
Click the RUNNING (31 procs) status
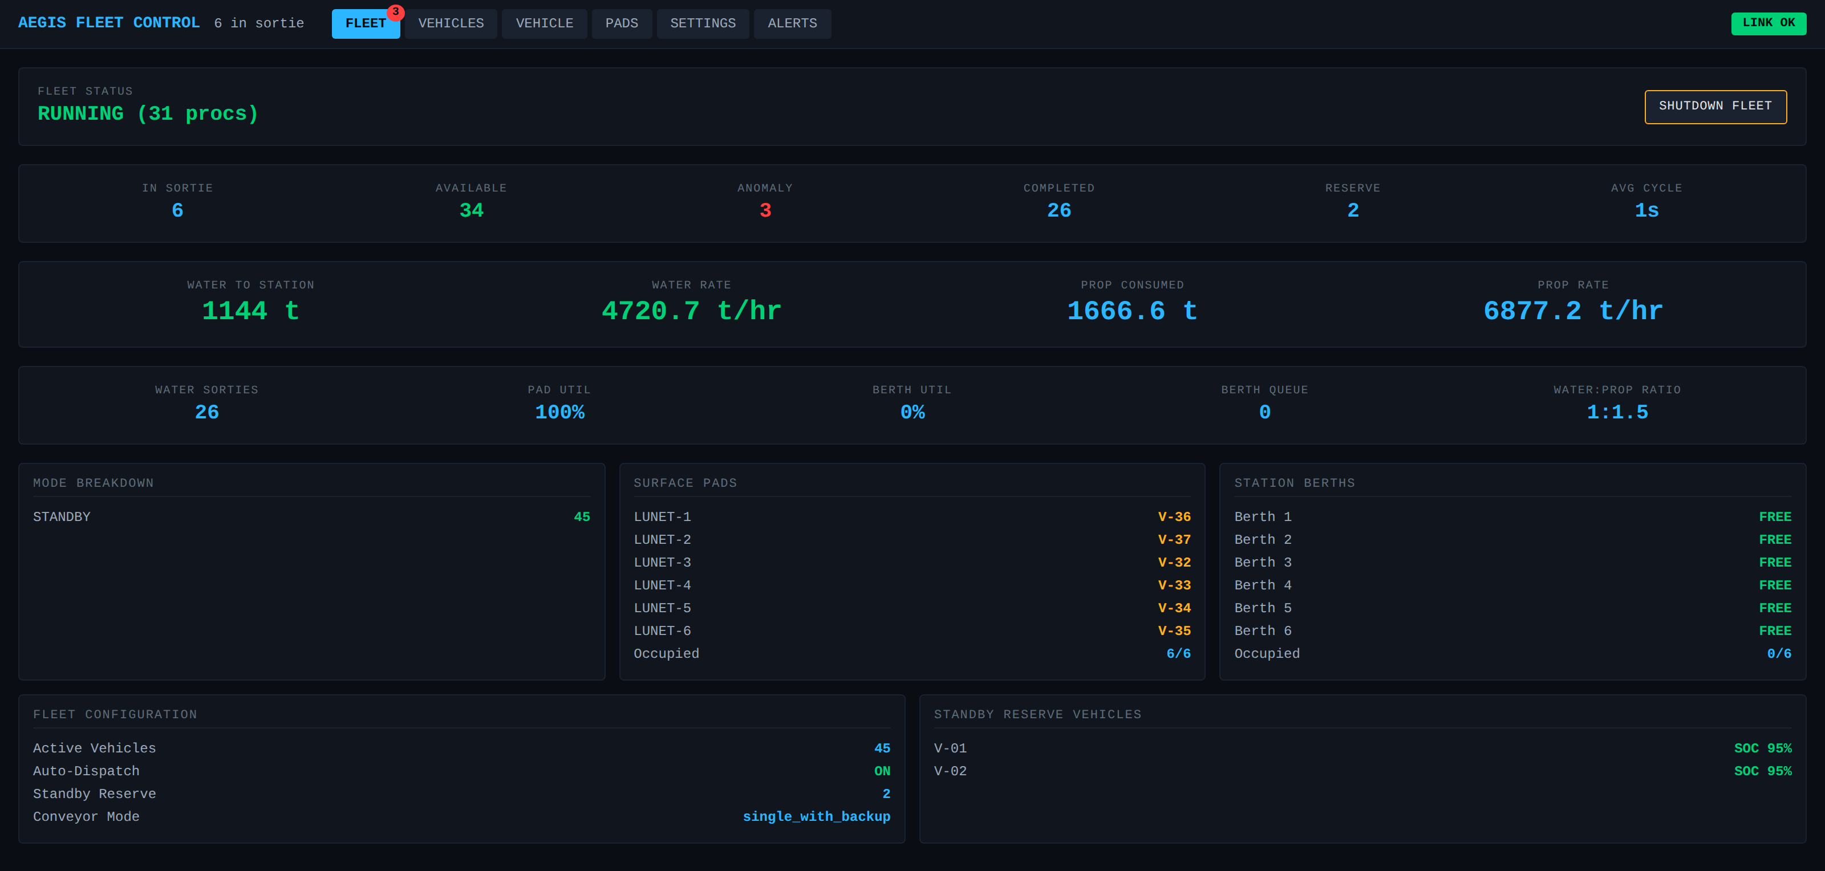(148, 113)
